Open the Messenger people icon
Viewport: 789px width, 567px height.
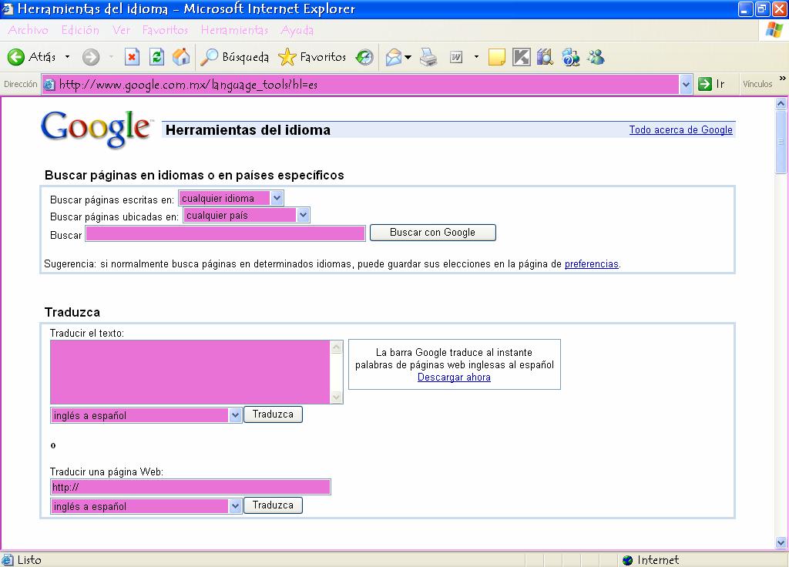[x=596, y=57]
